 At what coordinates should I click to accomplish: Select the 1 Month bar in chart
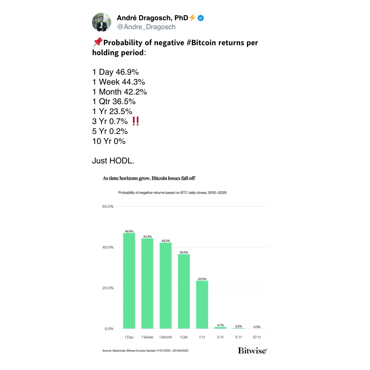(165, 286)
